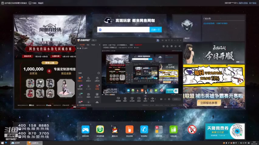Select the first active scene tab

coord(82,45)
